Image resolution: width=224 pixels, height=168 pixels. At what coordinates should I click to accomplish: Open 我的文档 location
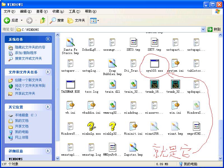pyautogui.click(x=22, y=121)
